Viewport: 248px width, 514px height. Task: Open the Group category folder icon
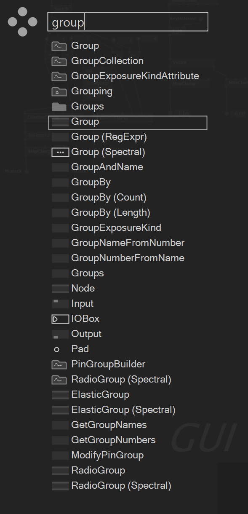point(59,46)
